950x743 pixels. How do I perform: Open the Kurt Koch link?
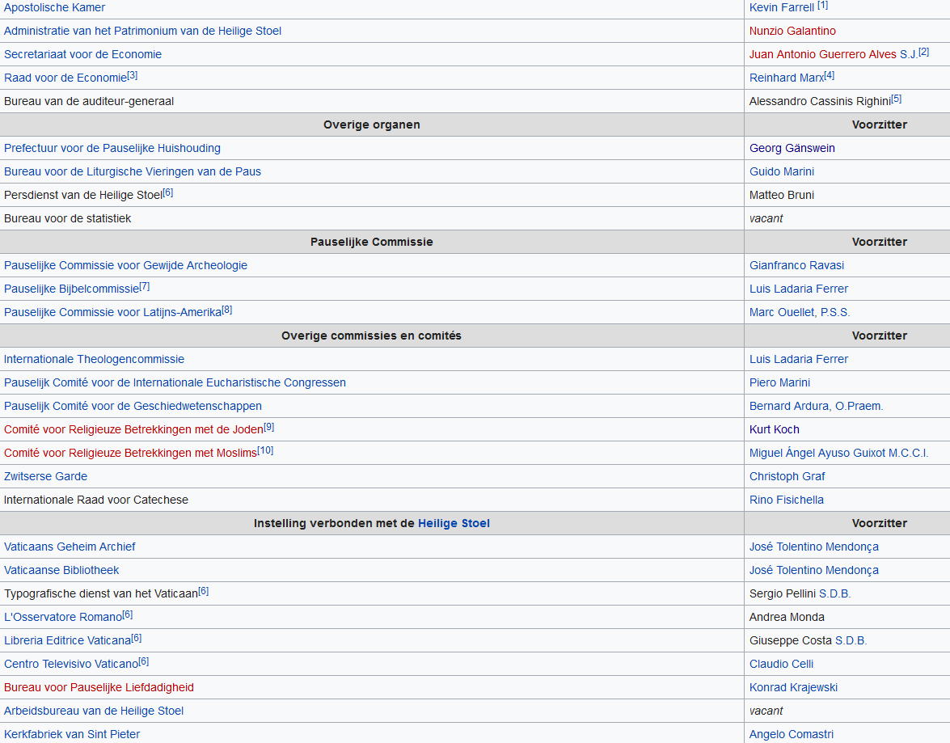pyautogui.click(x=775, y=429)
